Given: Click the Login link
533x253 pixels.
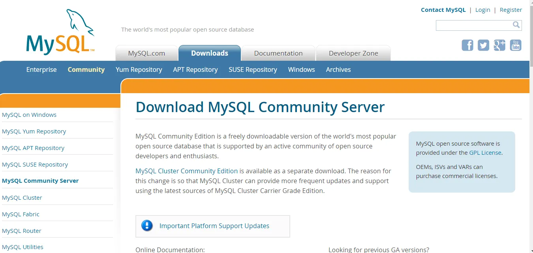Looking at the screenshot, I should click(483, 10).
